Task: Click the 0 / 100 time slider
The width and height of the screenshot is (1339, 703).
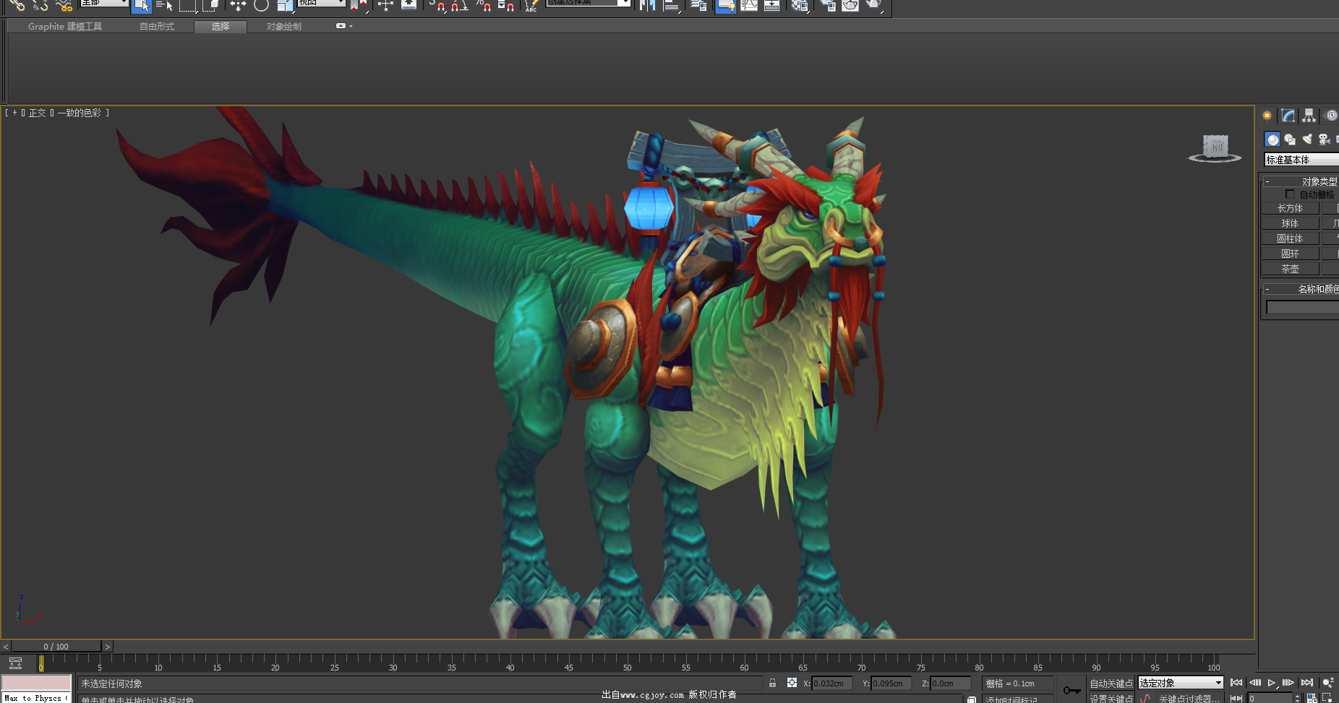Action: (56, 647)
